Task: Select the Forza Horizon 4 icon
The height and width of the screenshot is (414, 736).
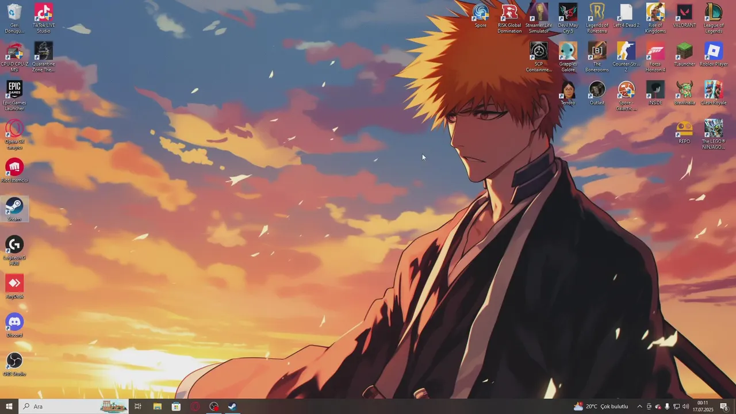Action: coord(655,57)
